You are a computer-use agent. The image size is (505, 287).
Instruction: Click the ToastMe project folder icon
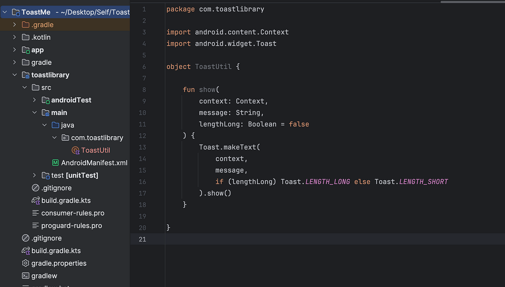16,12
